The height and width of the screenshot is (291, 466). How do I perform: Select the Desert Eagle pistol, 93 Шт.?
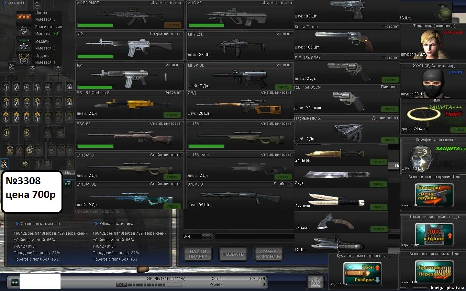pyautogui.click(x=347, y=10)
